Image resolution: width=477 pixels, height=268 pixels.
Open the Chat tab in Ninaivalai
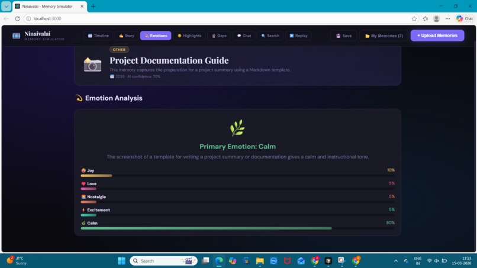[244, 35]
